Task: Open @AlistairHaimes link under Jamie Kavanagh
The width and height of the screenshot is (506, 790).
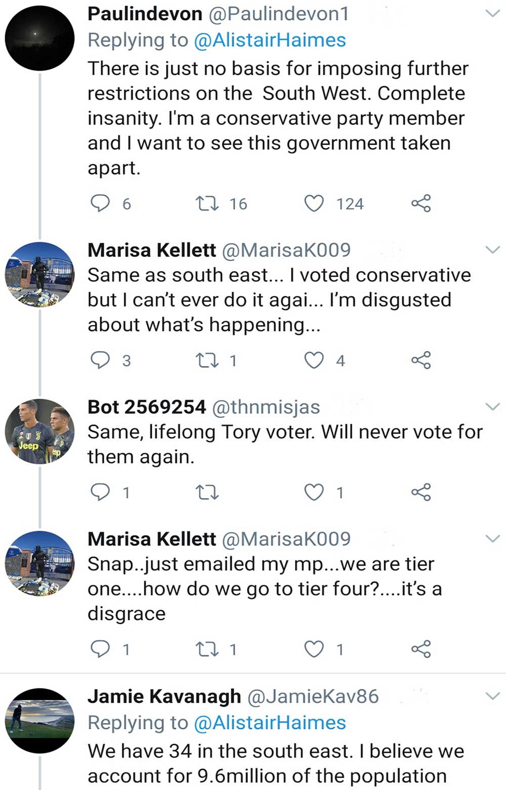Action: click(270, 723)
